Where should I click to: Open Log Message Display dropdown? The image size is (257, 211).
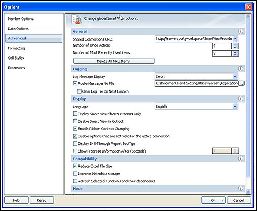pos(235,76)
